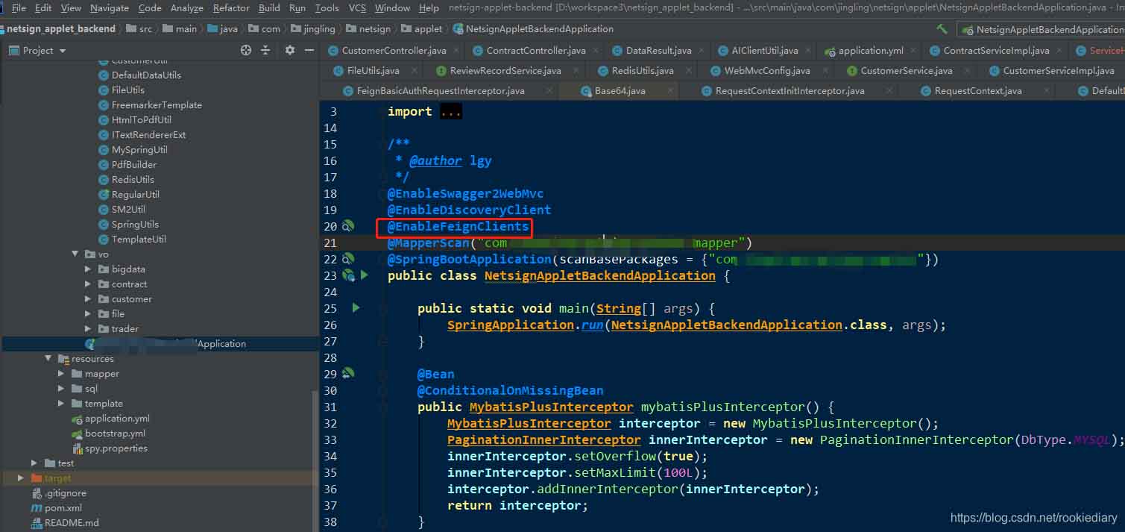The height and width of the screenshot is (532, 1125).
Task: Hide the Project panel with minimize icon
Action: click(309, 50)
